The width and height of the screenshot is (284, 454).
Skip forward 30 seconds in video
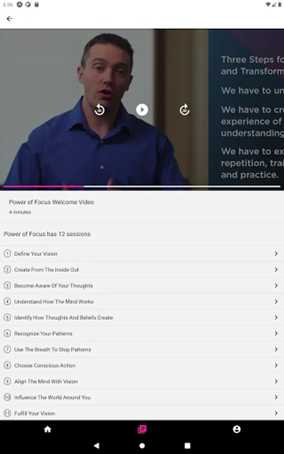point(185,109)
